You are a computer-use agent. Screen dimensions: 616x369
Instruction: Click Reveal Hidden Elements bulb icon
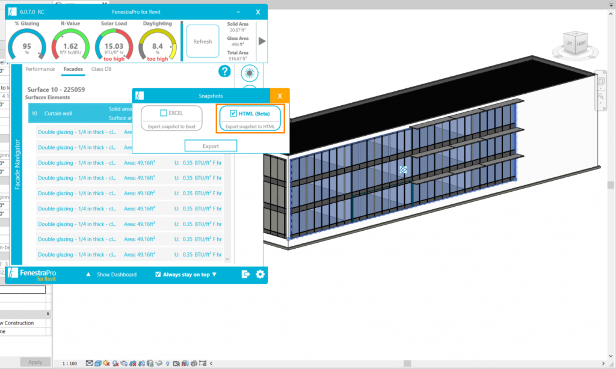[x=168, y=364]
